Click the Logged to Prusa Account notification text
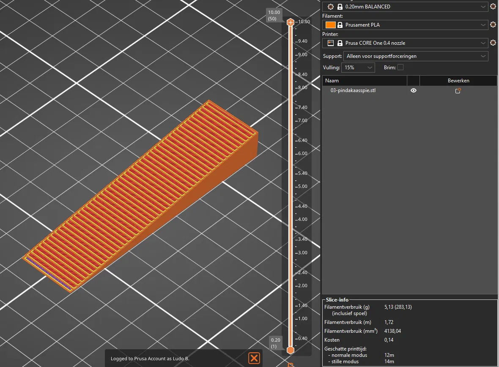 pyautogui.click(x=150, y=359)
